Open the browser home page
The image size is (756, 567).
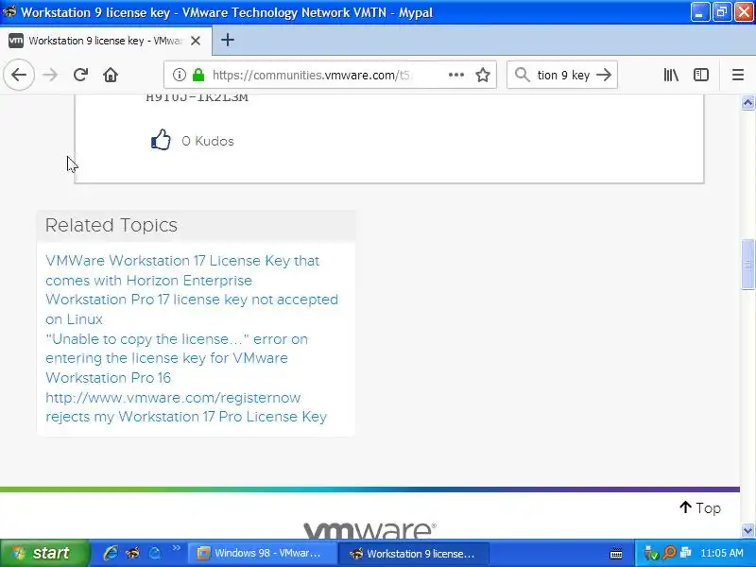111,75
